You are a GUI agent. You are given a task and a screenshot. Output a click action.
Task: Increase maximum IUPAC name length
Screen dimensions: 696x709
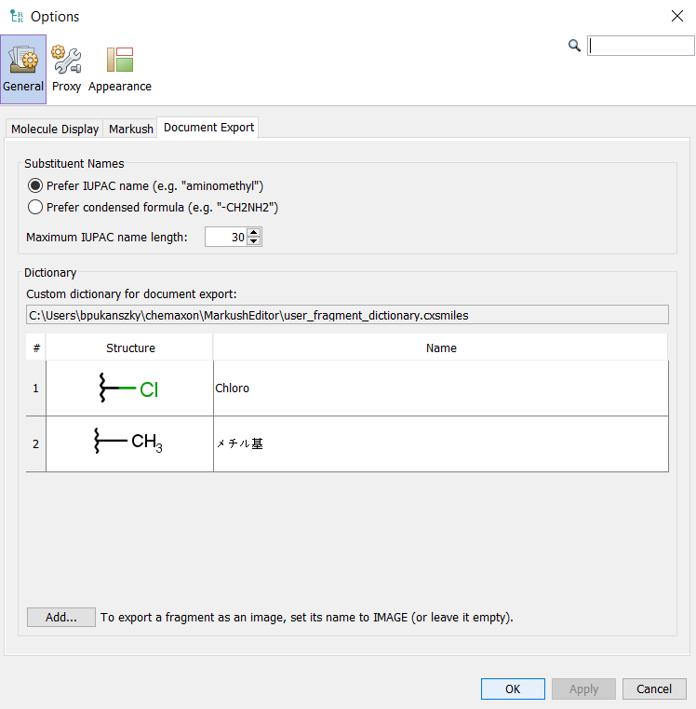[254, 232]
